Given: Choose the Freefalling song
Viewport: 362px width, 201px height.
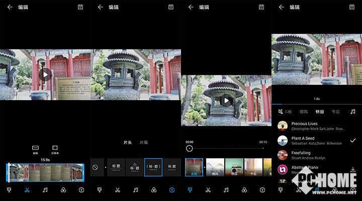Looking at the screenshot, I should click(317, 155).
